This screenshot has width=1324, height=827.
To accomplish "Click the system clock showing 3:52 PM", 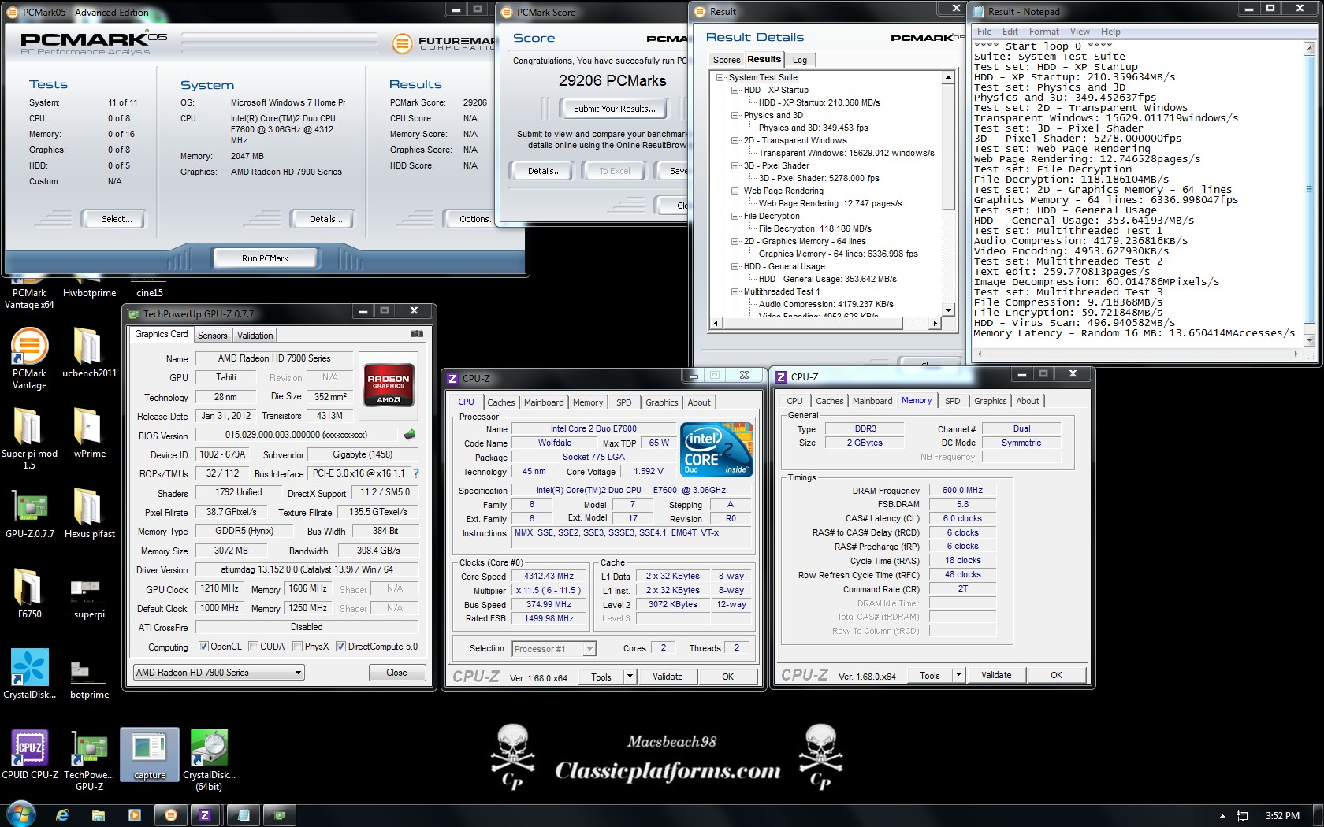I will [1282, 816].
